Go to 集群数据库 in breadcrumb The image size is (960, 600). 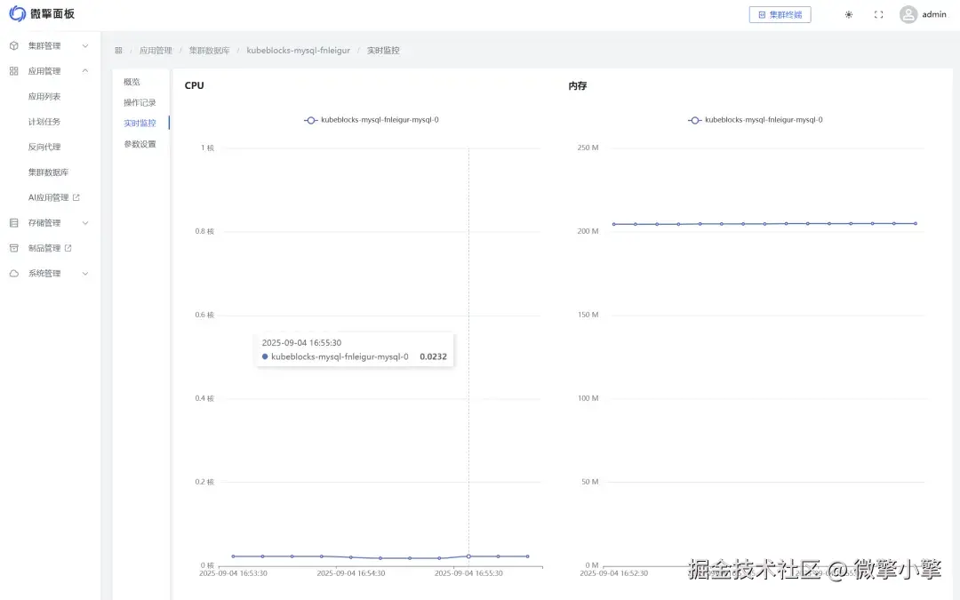click(x=210, y=50)
